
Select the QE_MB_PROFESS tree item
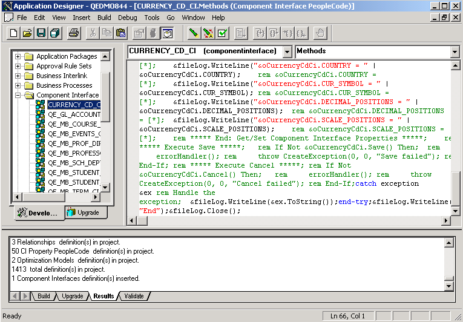tap(74, 153)
